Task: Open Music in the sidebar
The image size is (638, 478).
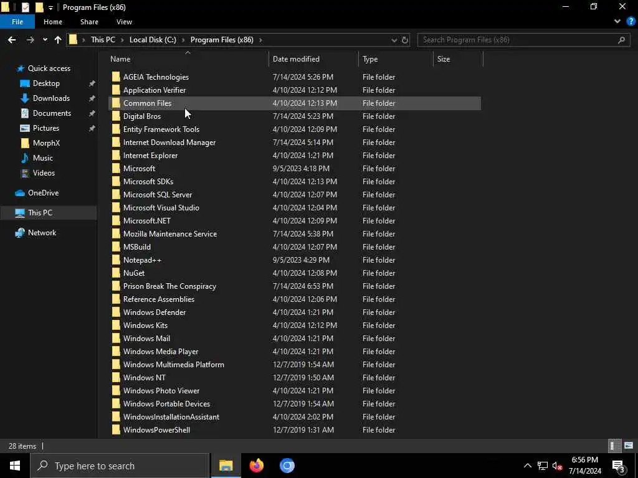Action: pos(43,158)
